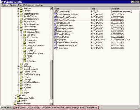Expand the SecurityProviders key
Viewport: 140px width, 110px height.
coord(19,16)
